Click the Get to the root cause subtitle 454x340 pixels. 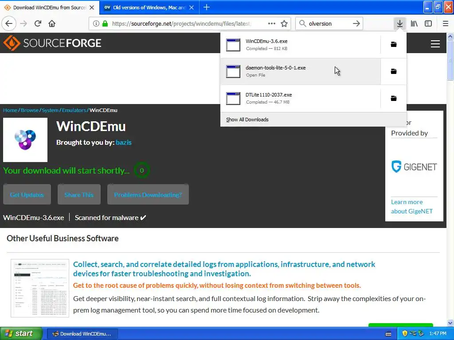click(x=217, y=286)
